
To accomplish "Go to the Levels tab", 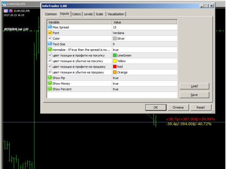I will (88, 14).
